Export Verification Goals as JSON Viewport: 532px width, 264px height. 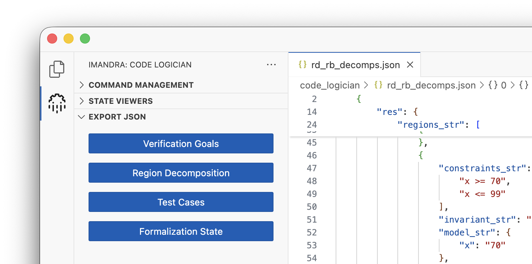181,143
